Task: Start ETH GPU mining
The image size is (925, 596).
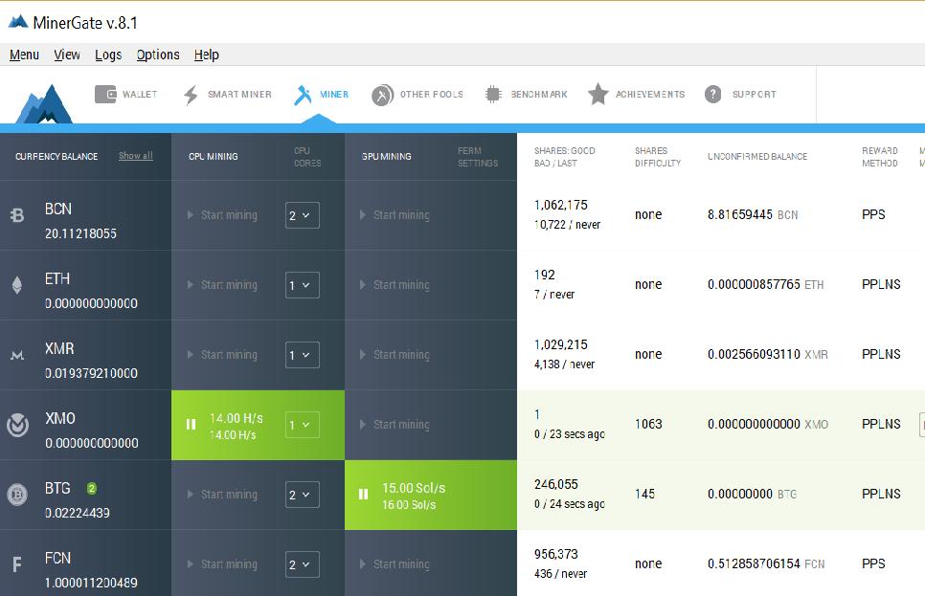Action: click(395, 285)
